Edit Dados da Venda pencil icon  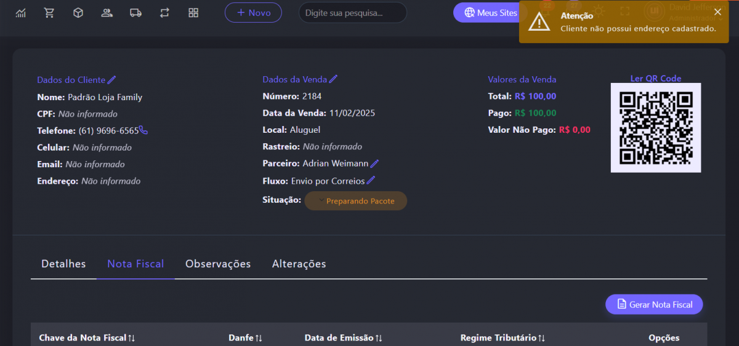point(333,79)
